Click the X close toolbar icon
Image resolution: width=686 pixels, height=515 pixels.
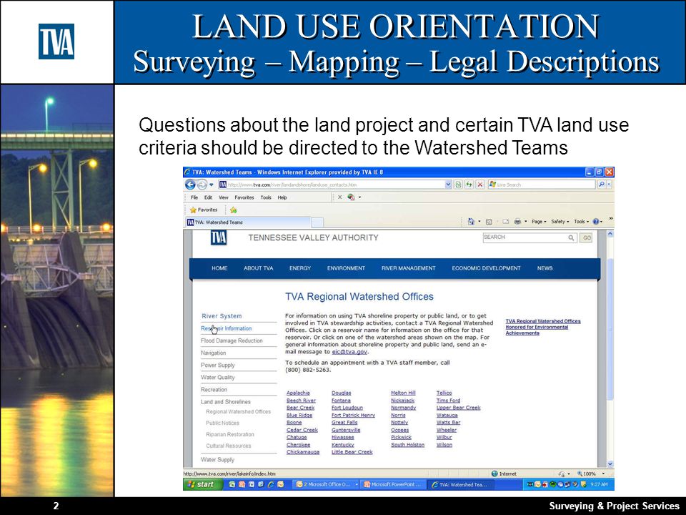coord(339,197)
